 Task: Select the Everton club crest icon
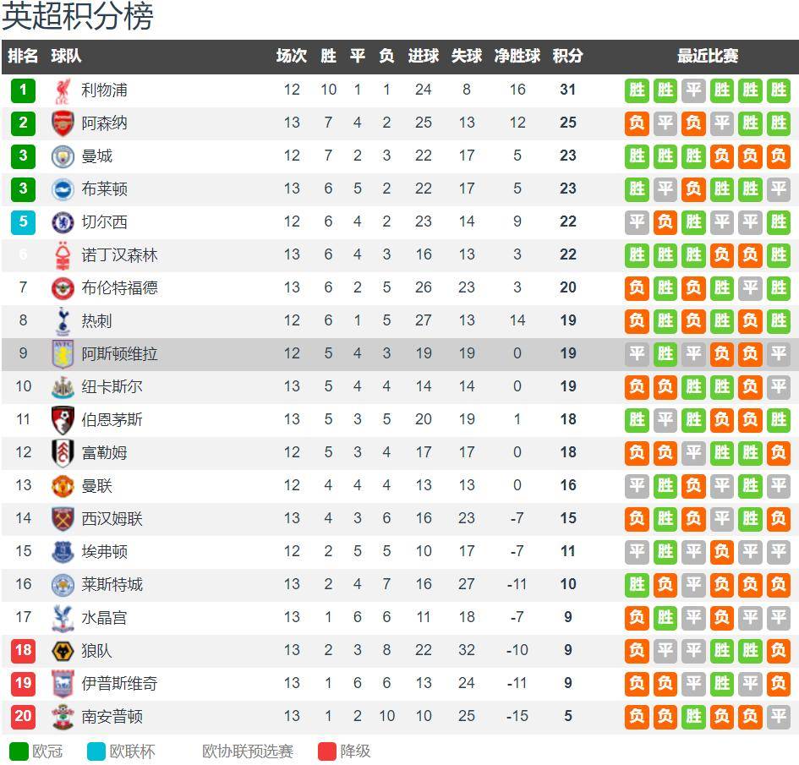pyautogui.click(x=63, y=552)
